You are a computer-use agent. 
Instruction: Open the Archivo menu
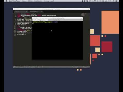(24, 1)
